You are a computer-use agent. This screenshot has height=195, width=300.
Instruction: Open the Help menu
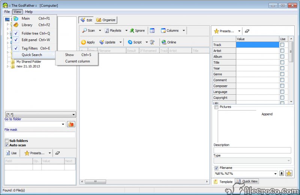tap(29, 12)
